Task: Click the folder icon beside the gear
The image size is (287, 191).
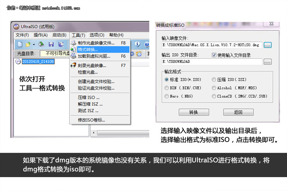Action: [139, 54]
